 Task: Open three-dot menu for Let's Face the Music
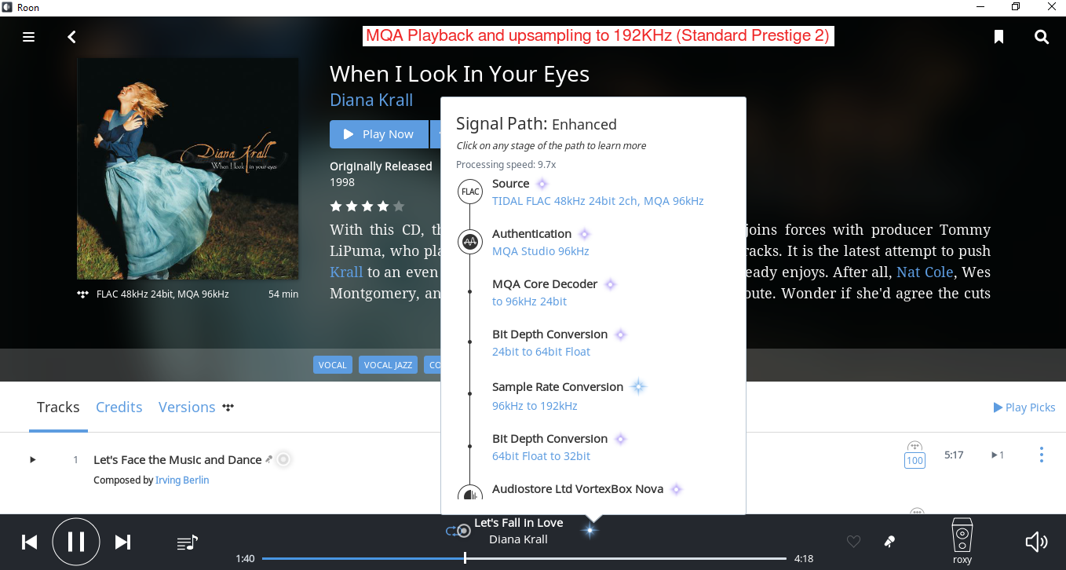coord(1042,455)
